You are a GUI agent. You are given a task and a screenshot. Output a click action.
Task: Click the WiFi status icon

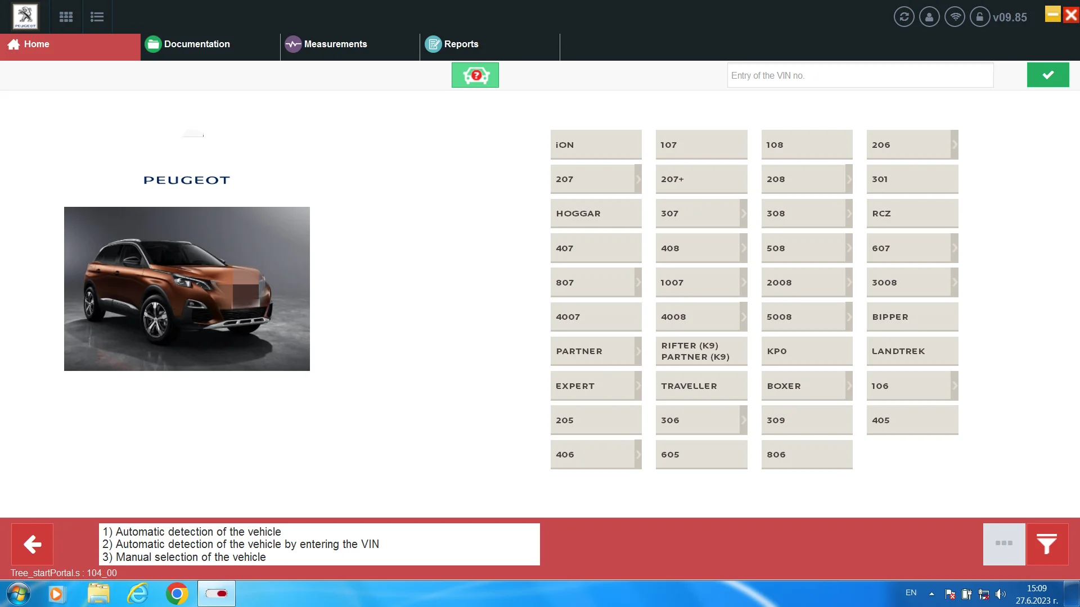tap(955, 16)
